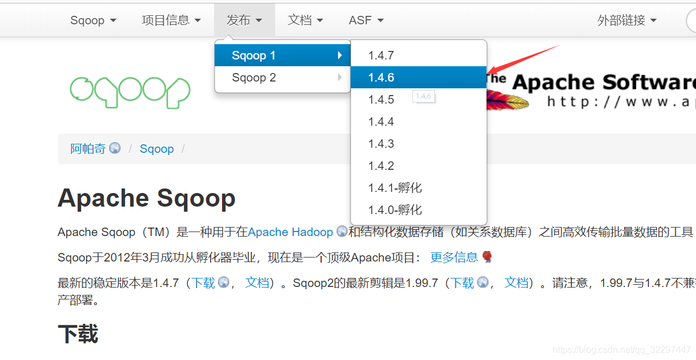Choose version 1.4.3 from submenu
The height and width of the screenshot is (360, 696).
click(419, 144)
